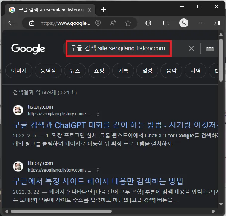Viewport: 226px width, 216px height.
Task: Click the first result's seogilang.tistory.com URL
Action: 60,114
